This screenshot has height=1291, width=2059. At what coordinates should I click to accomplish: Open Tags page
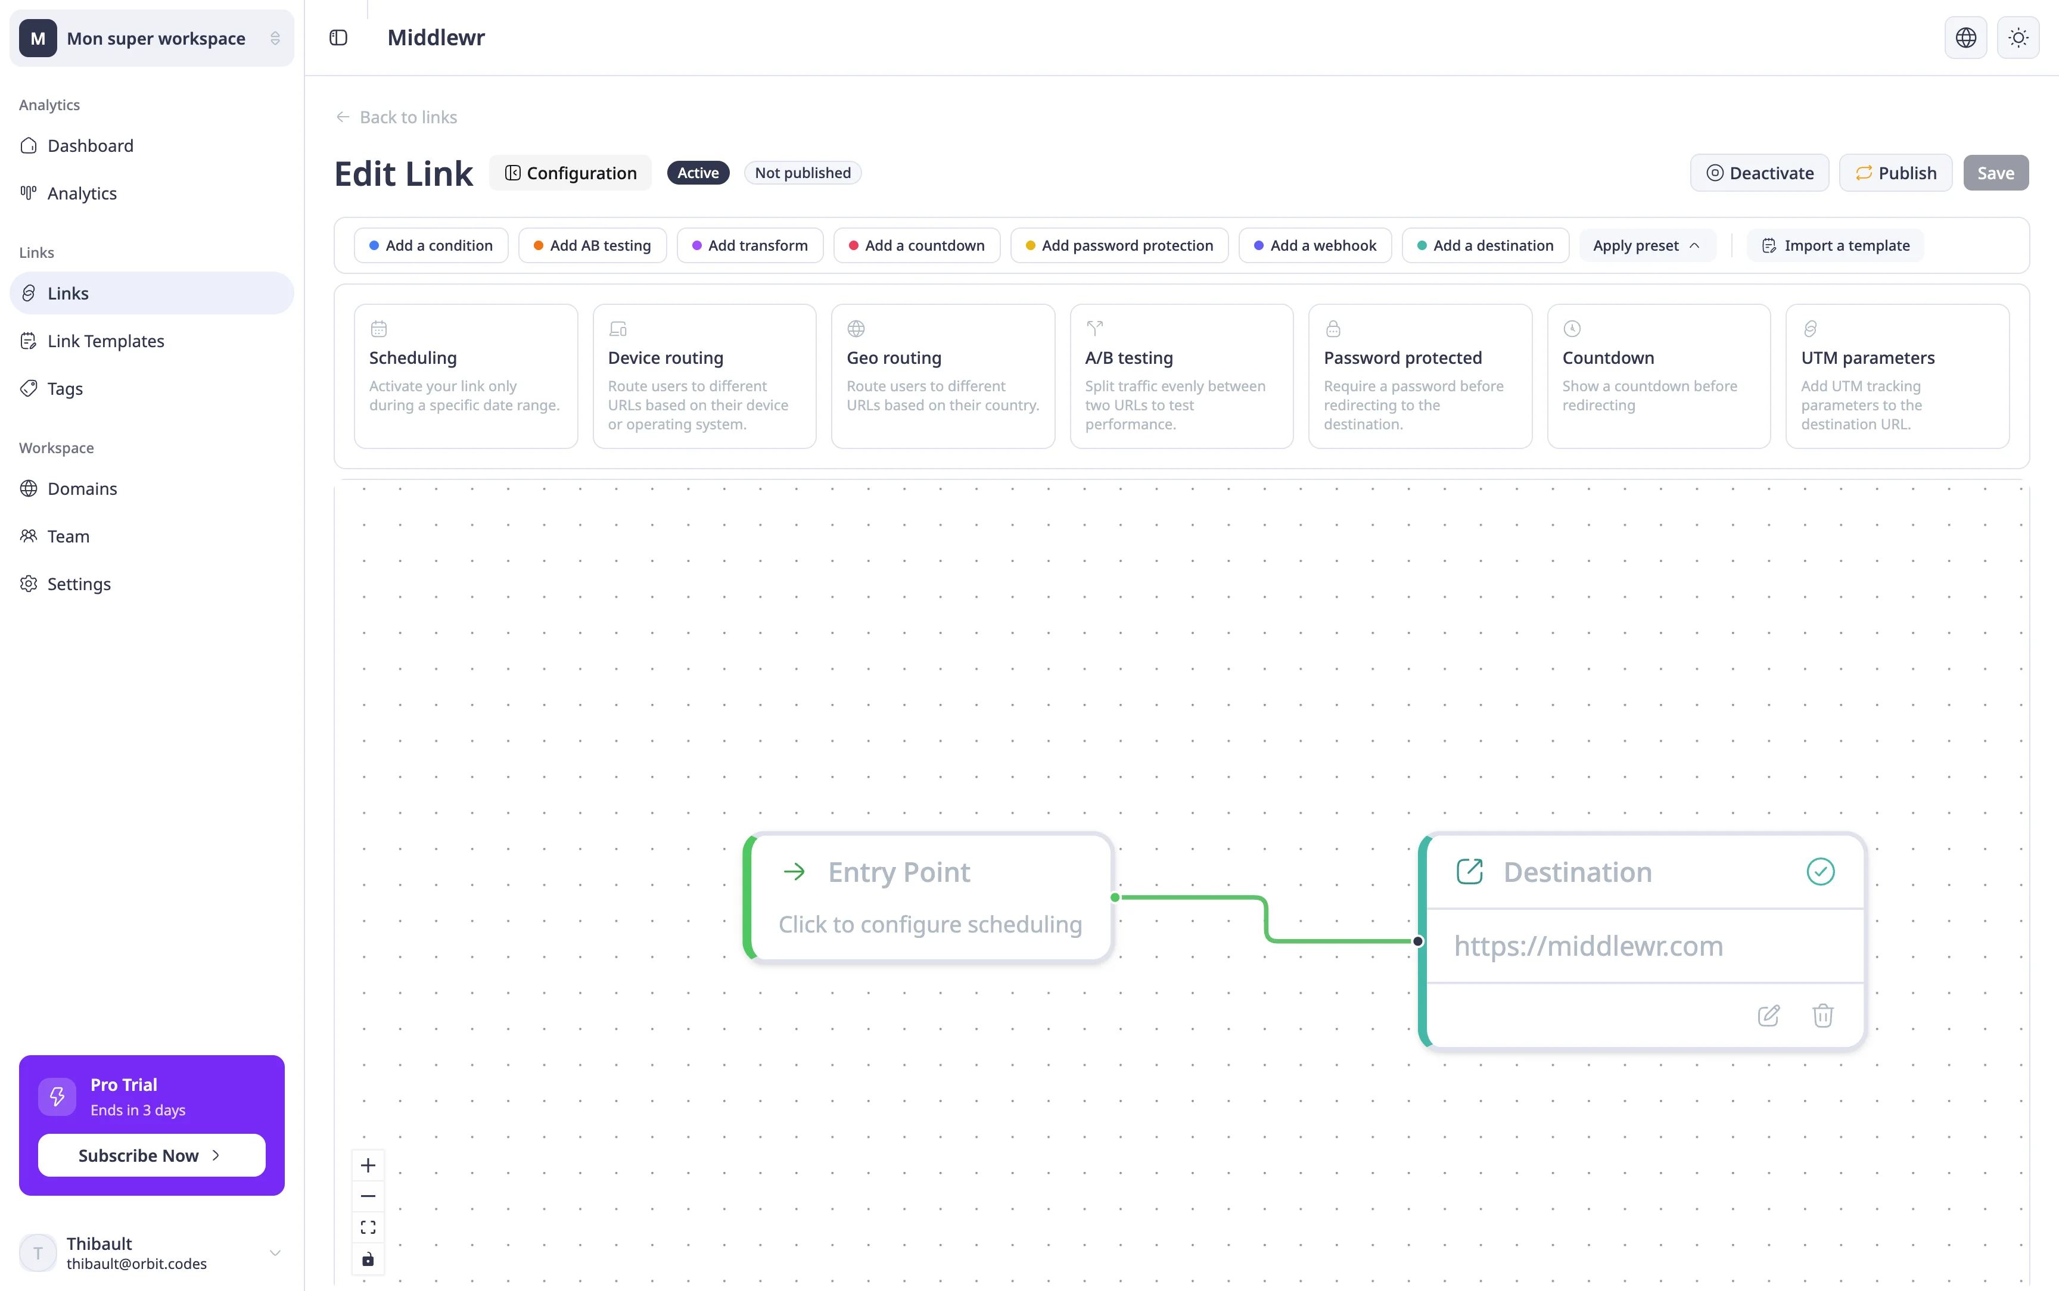(x=152, y=388)
